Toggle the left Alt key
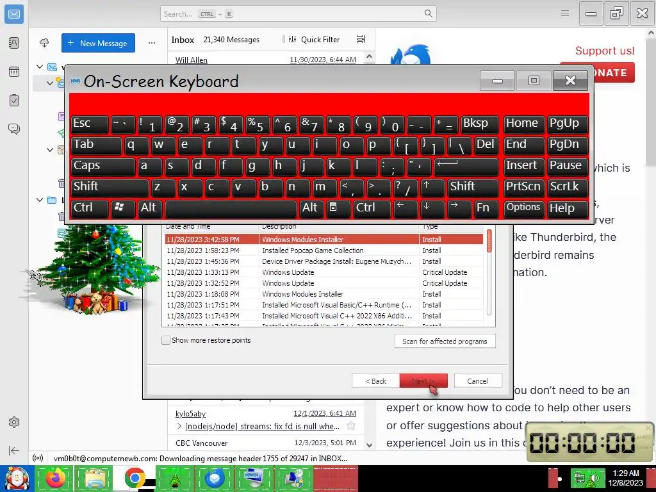This screenshot has width=656, height=492. (150, 208)
